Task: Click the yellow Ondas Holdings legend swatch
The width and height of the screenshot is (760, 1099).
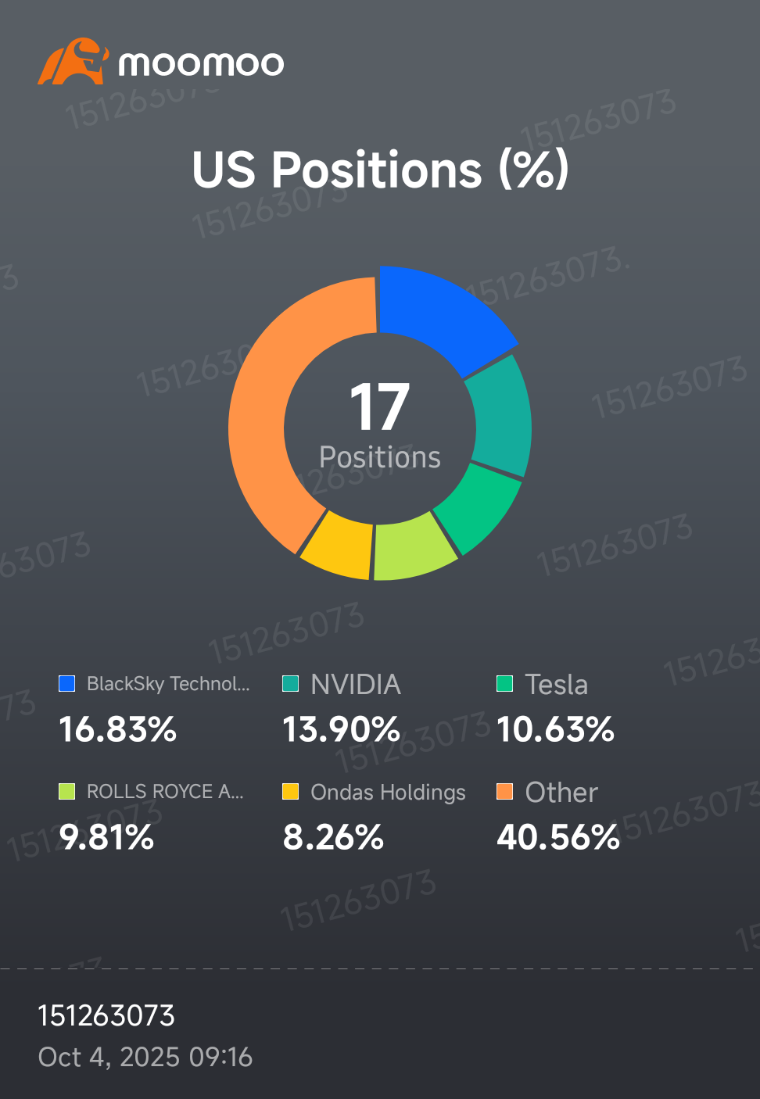Action: [x=291, y=792]
